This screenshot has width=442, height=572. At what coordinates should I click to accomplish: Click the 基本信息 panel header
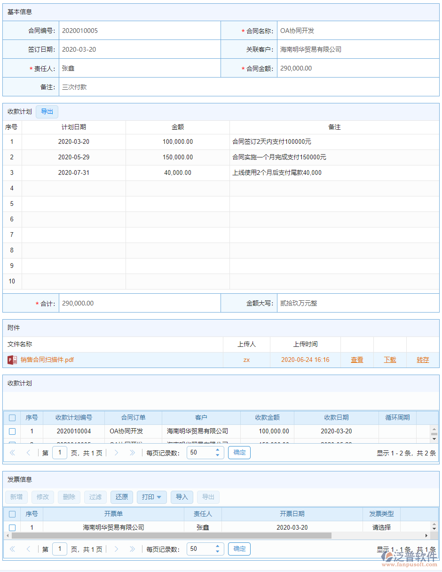pyautogui.click(x=18, y=12)
